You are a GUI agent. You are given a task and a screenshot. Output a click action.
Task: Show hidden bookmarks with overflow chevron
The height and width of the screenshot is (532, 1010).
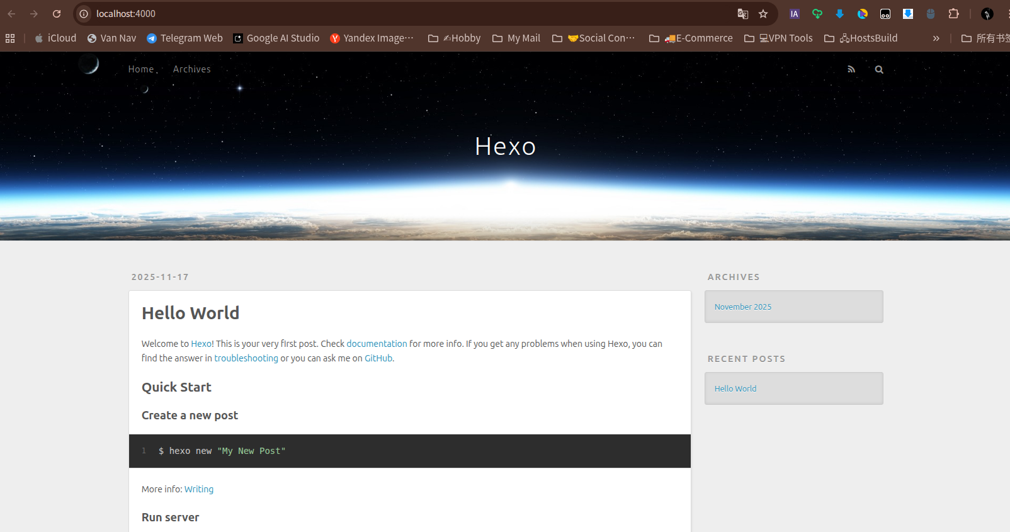point(936,38)
